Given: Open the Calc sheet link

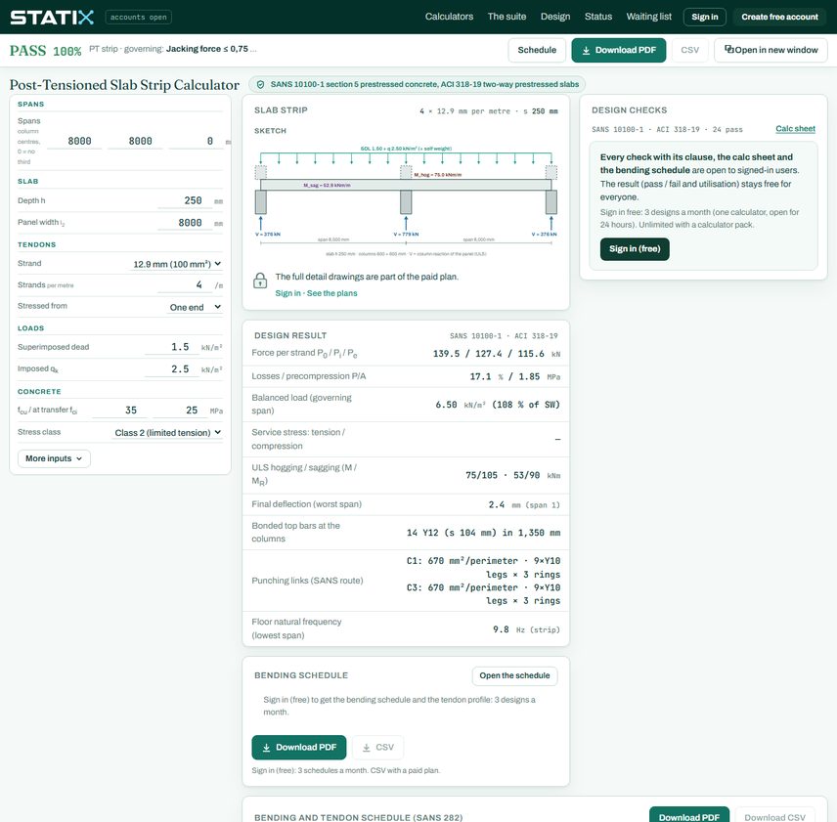Looking at the screenshot, I should point(795,129).
